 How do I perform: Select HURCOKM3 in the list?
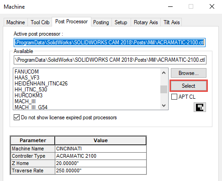click(28, 96)
